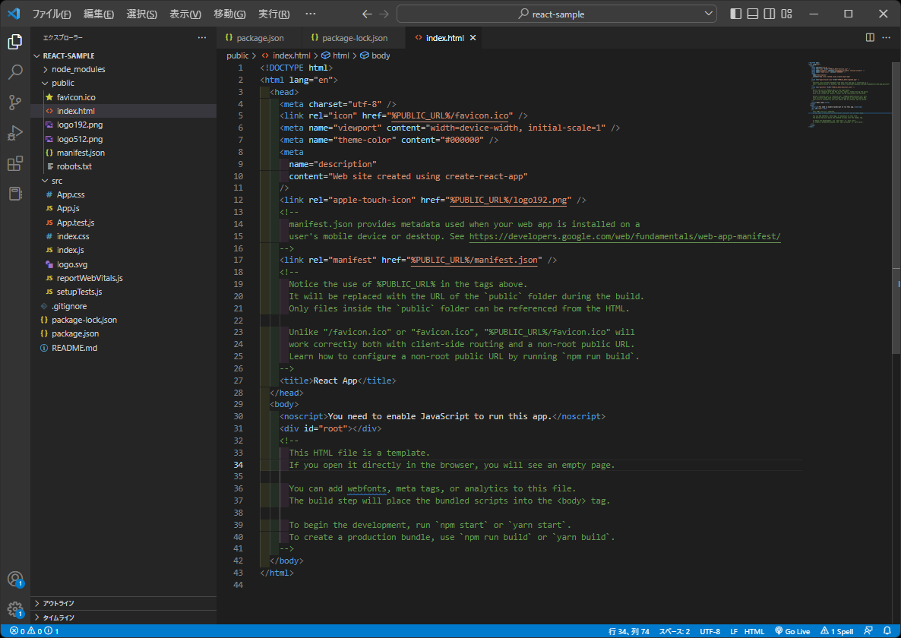
Task: Collapse the src folder
Action: click(x=124, y=181)
